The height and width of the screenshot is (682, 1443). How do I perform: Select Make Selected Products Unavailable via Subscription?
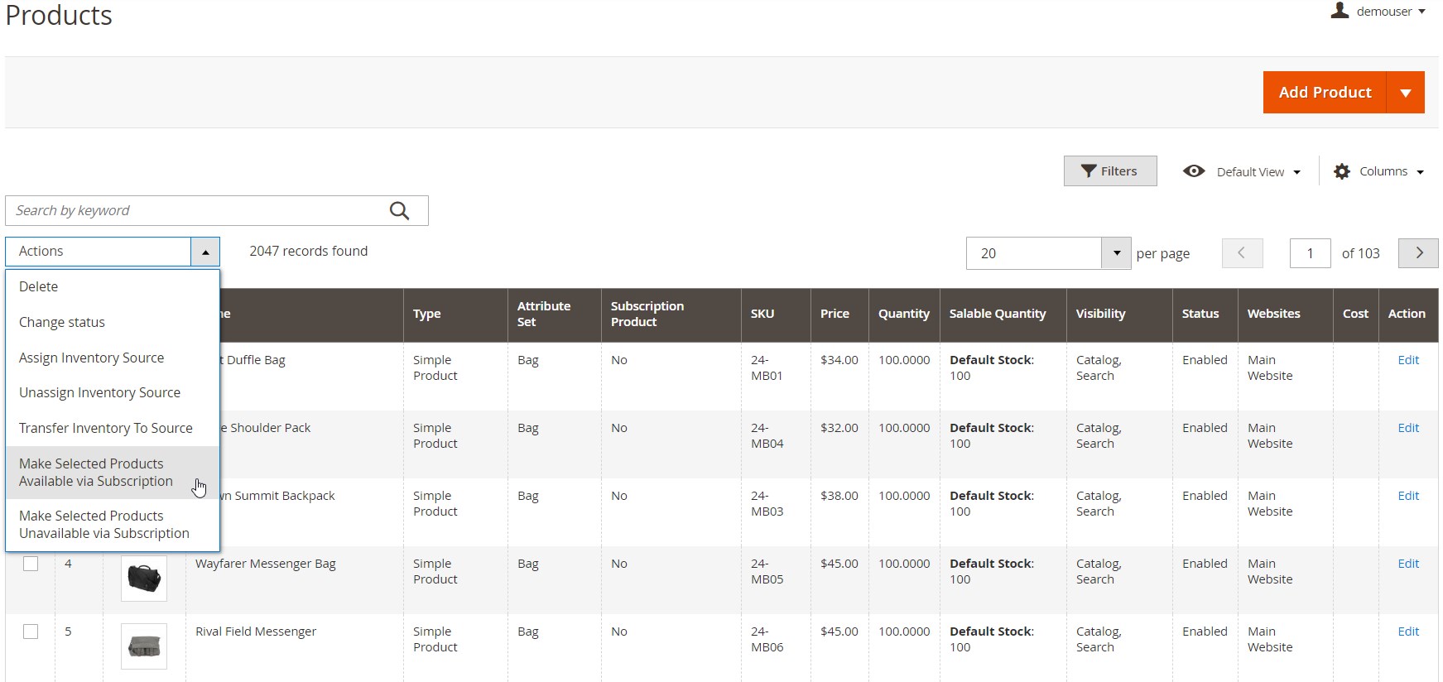pos(104,525)
